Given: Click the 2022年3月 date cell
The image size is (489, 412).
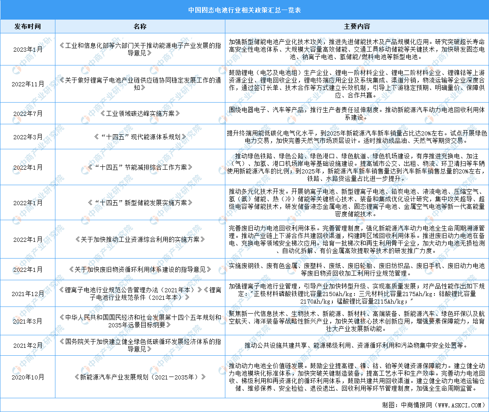Looking at the screenshot, I should coord(28,137).
